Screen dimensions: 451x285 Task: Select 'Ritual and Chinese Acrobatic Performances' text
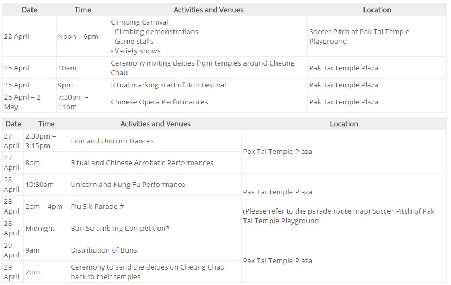point(142,162)
